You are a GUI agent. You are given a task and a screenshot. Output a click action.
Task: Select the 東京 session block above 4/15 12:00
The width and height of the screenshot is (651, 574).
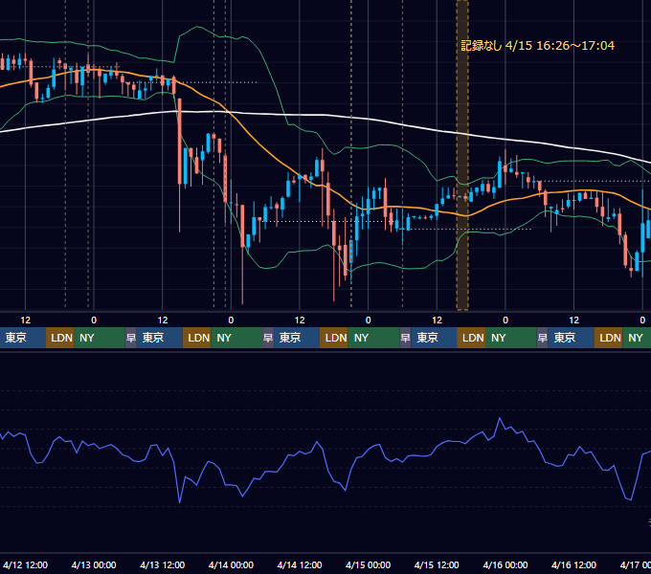(x=434, y=338)
